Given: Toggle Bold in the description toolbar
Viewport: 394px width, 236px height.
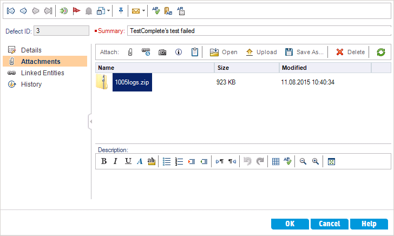Looking at the screenshot, I should pos(104,161).
